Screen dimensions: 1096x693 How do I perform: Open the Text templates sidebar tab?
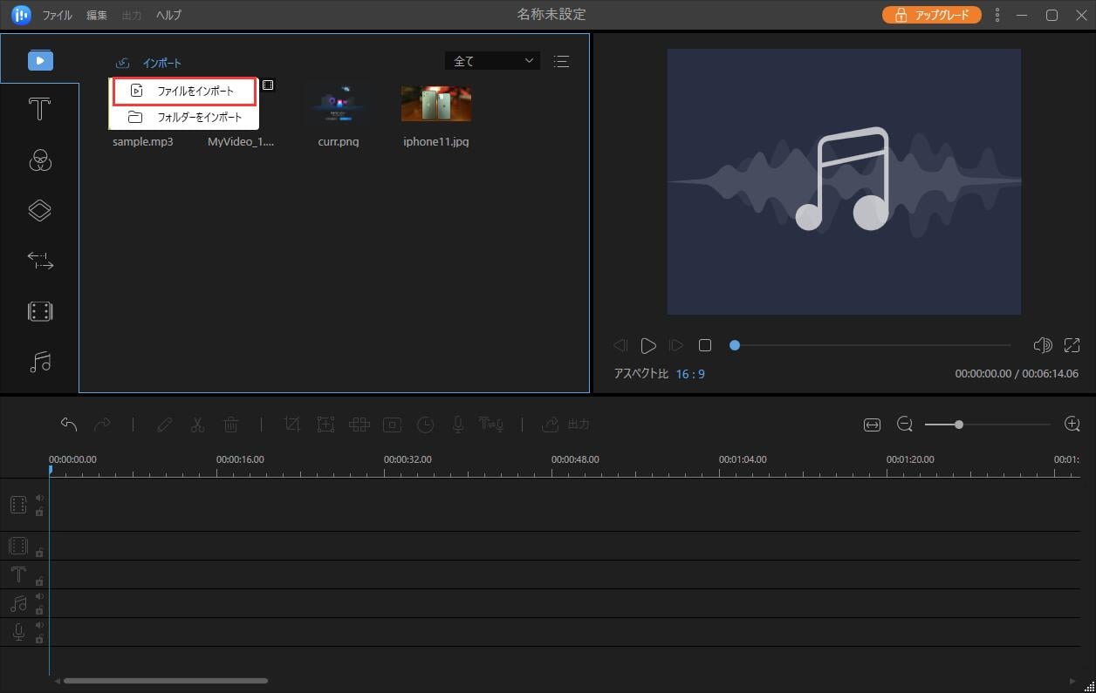[39, 110]
